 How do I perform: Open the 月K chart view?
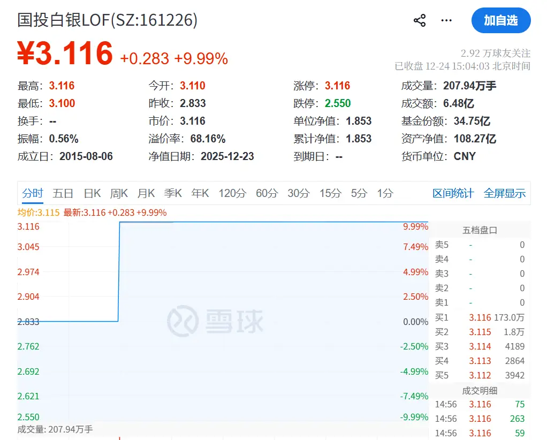tap(146, 193)
